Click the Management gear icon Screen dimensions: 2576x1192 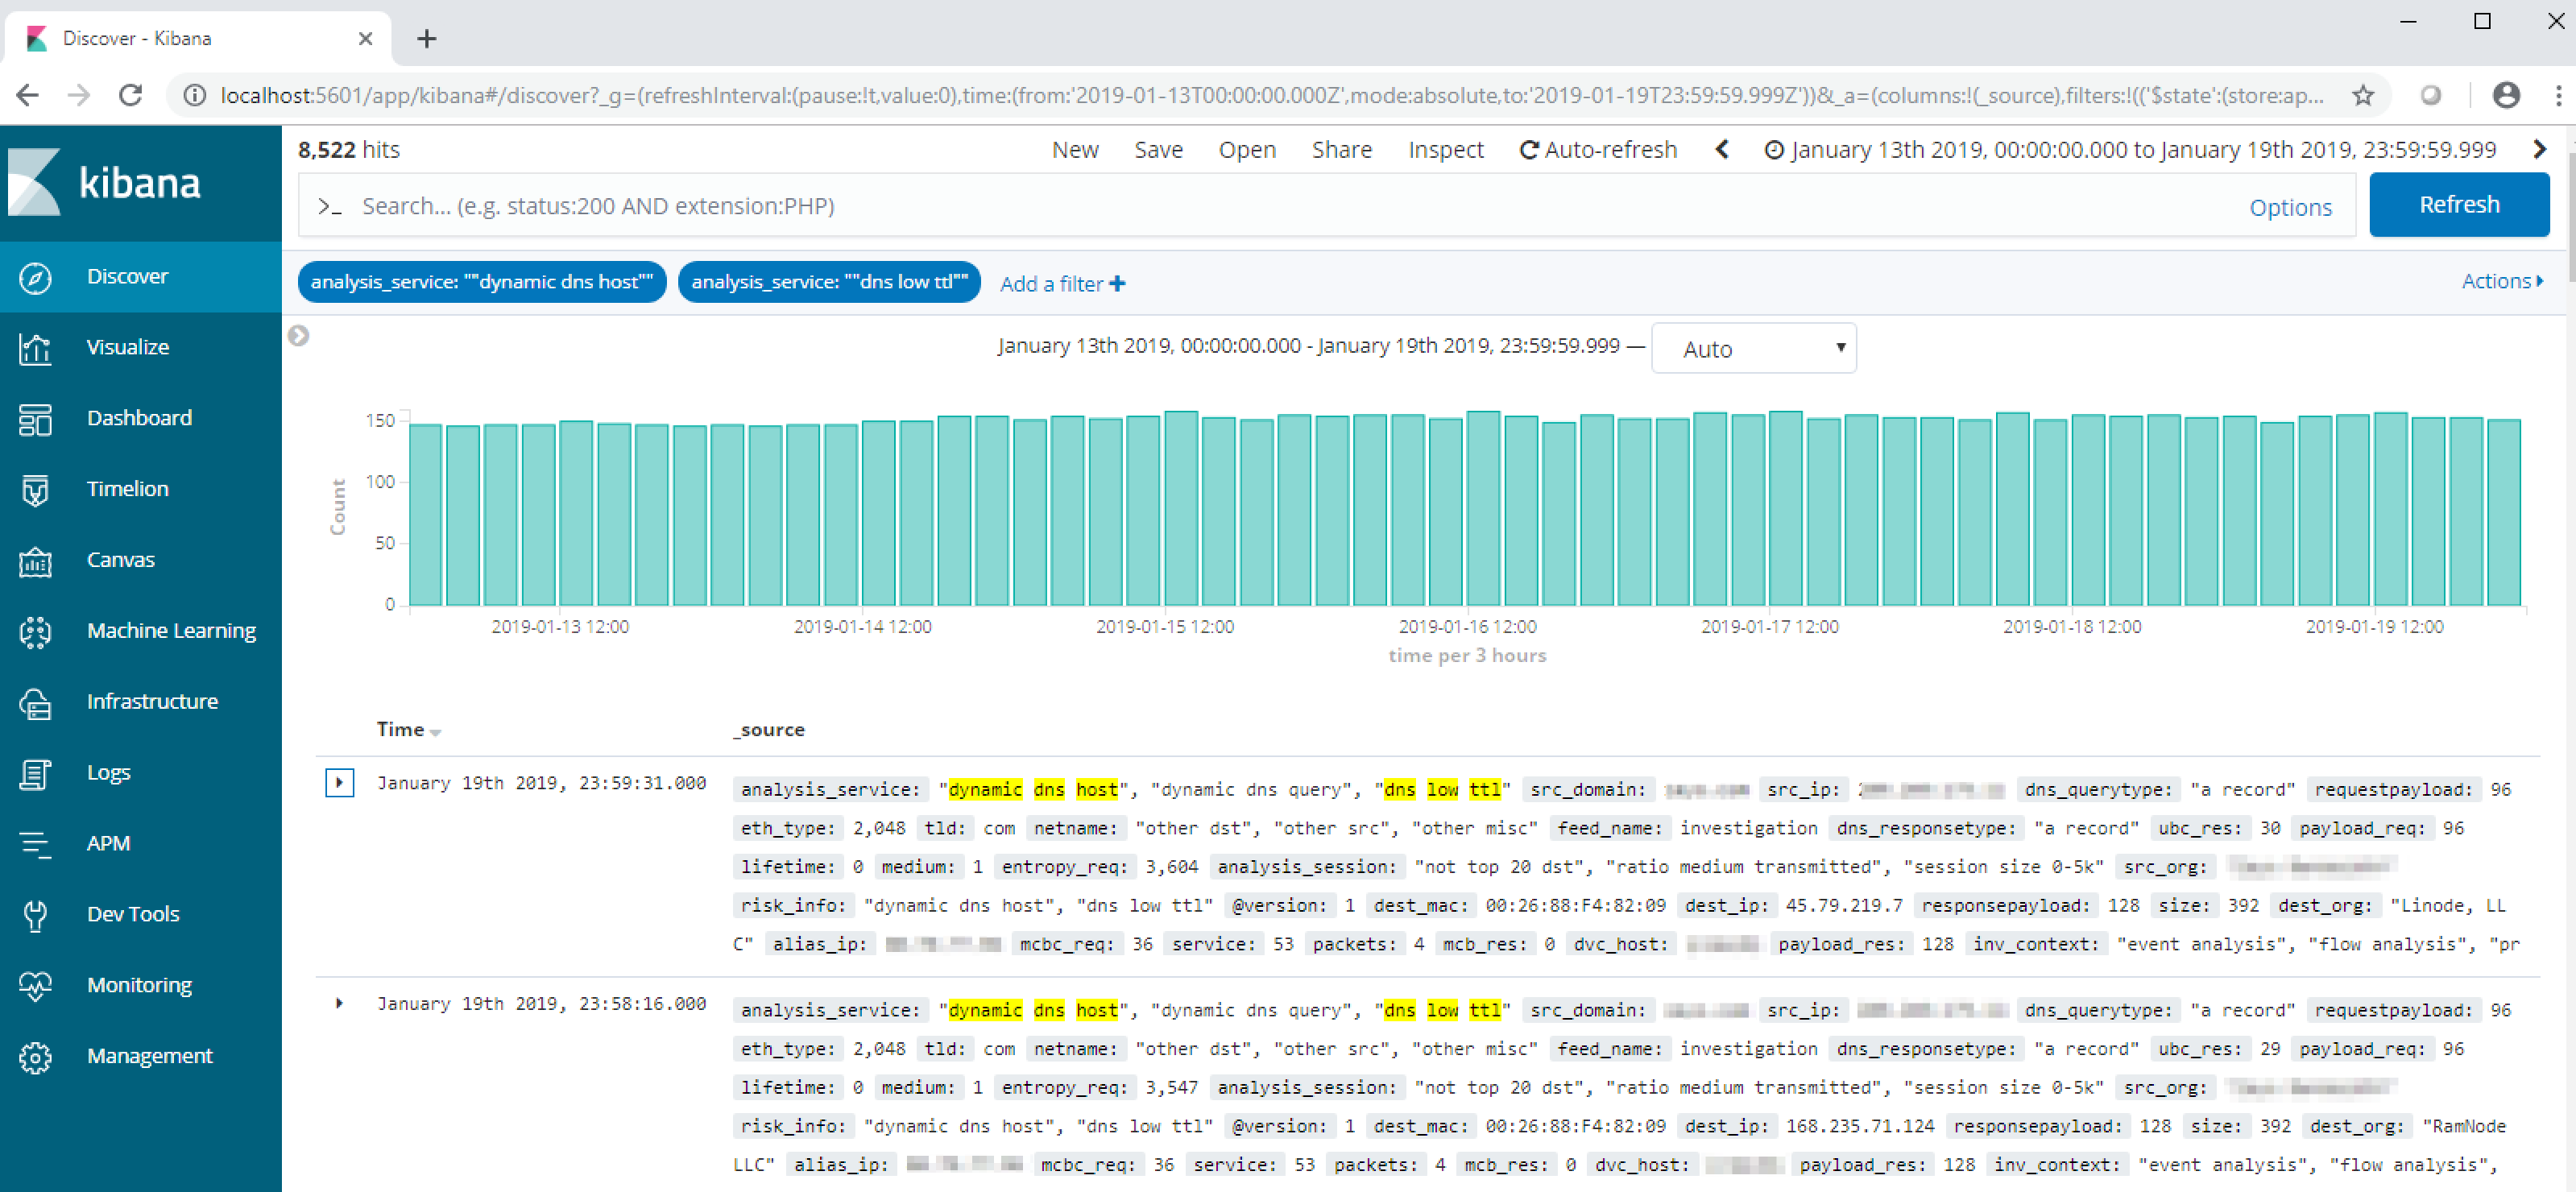pos(36,1057)
